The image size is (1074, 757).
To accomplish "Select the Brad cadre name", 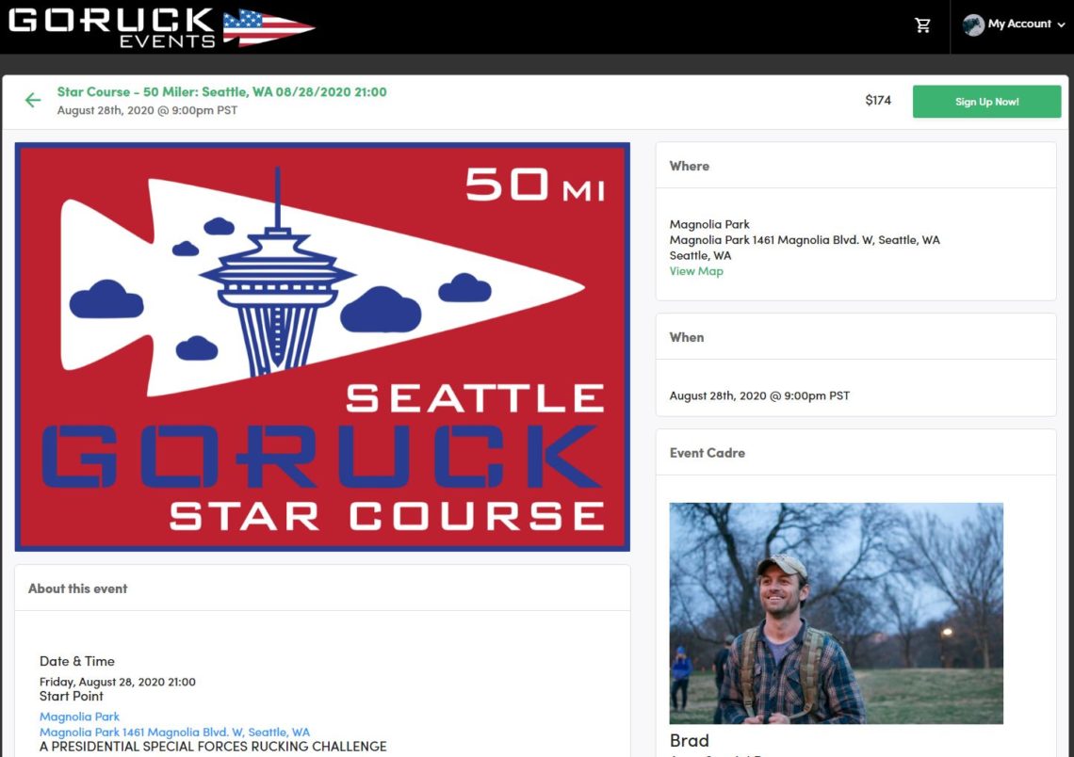I will [689, 741].
